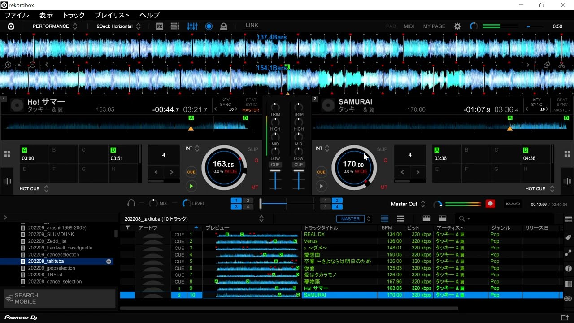This screenshot has height=323, width=574.
Task: Open the プレイリスト menu
Action: click(112, 15)
